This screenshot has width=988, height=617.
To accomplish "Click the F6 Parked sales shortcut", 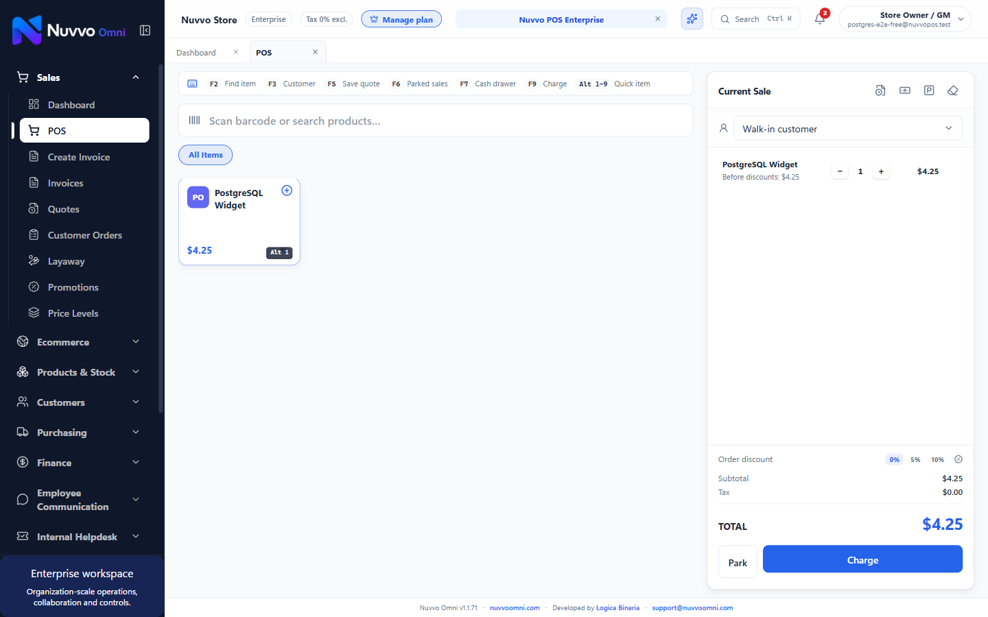I will click(419, 84).
